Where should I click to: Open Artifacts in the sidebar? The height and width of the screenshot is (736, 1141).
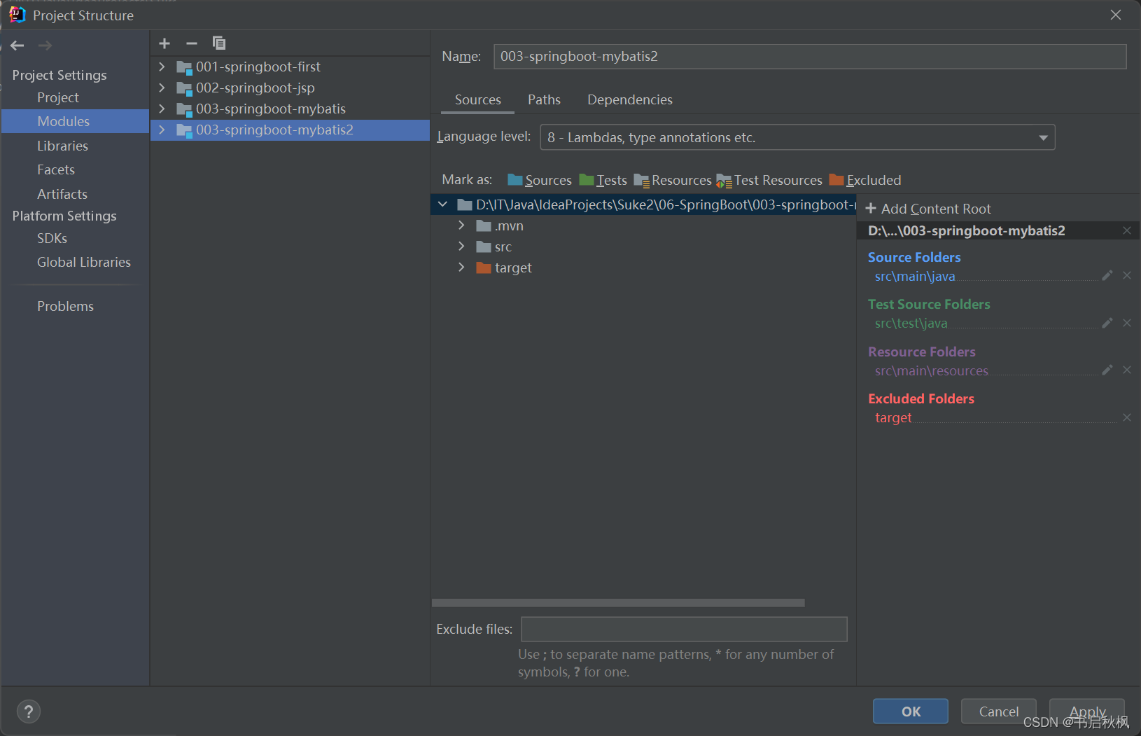pos(62,194)
